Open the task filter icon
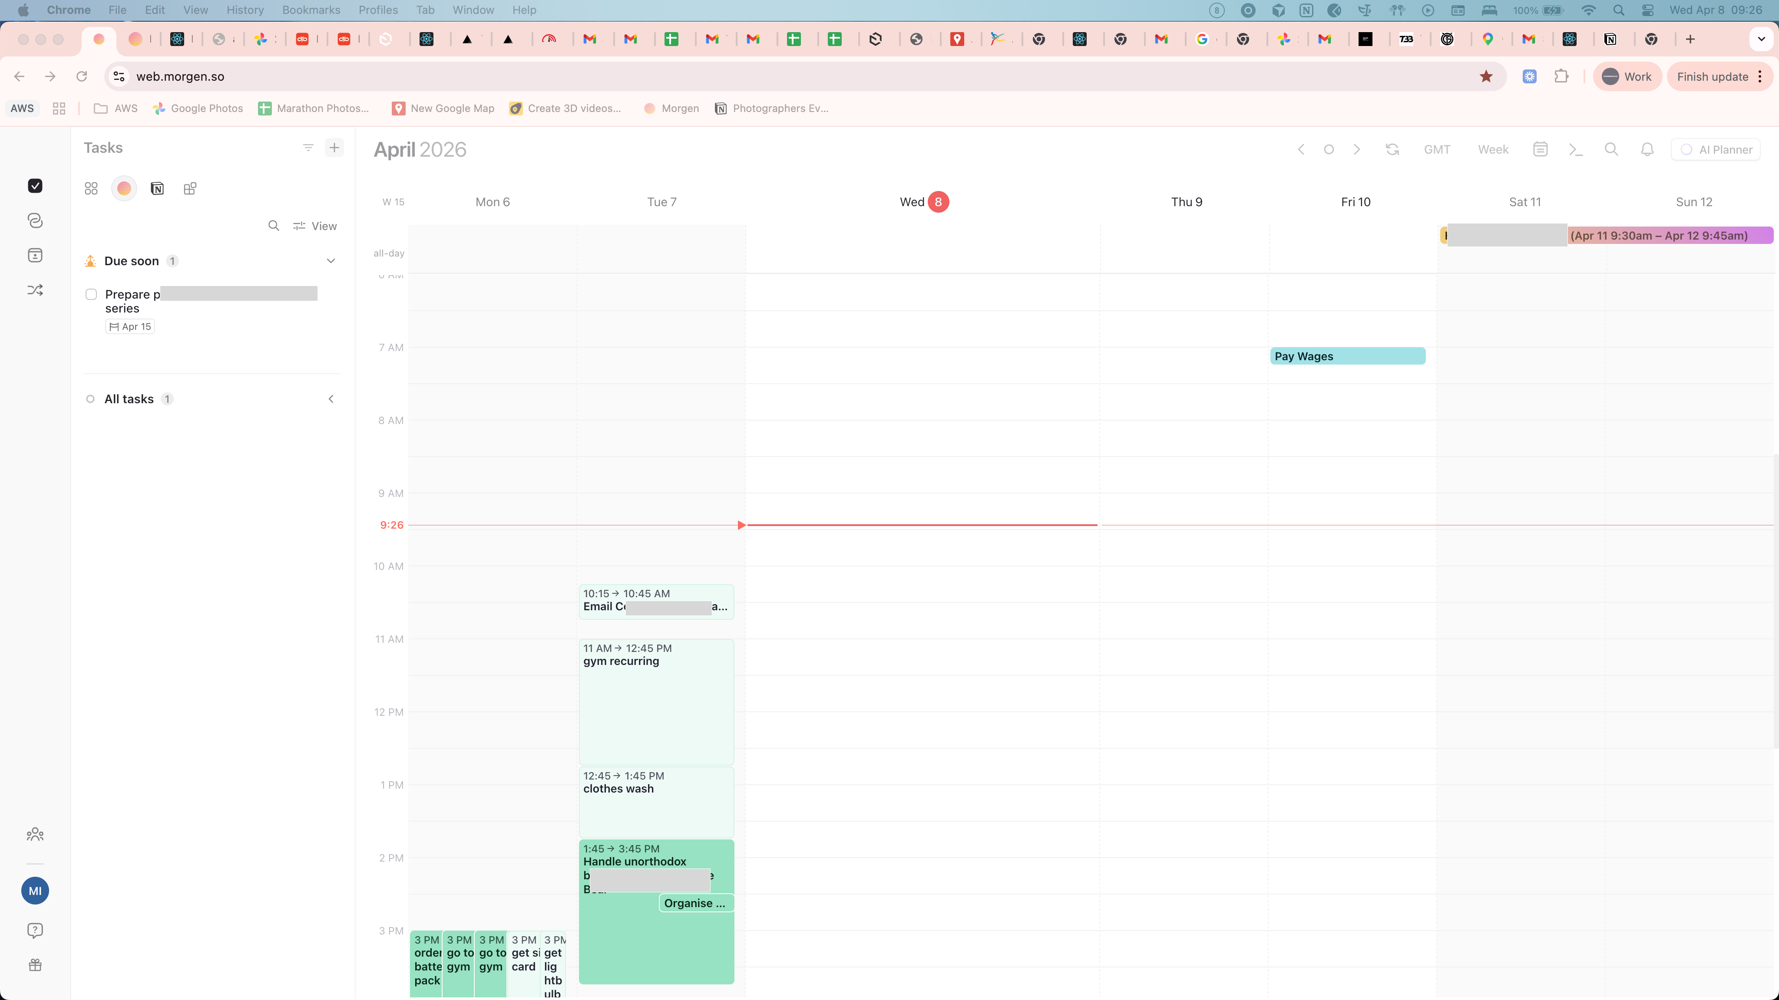 tap(308, 148)
